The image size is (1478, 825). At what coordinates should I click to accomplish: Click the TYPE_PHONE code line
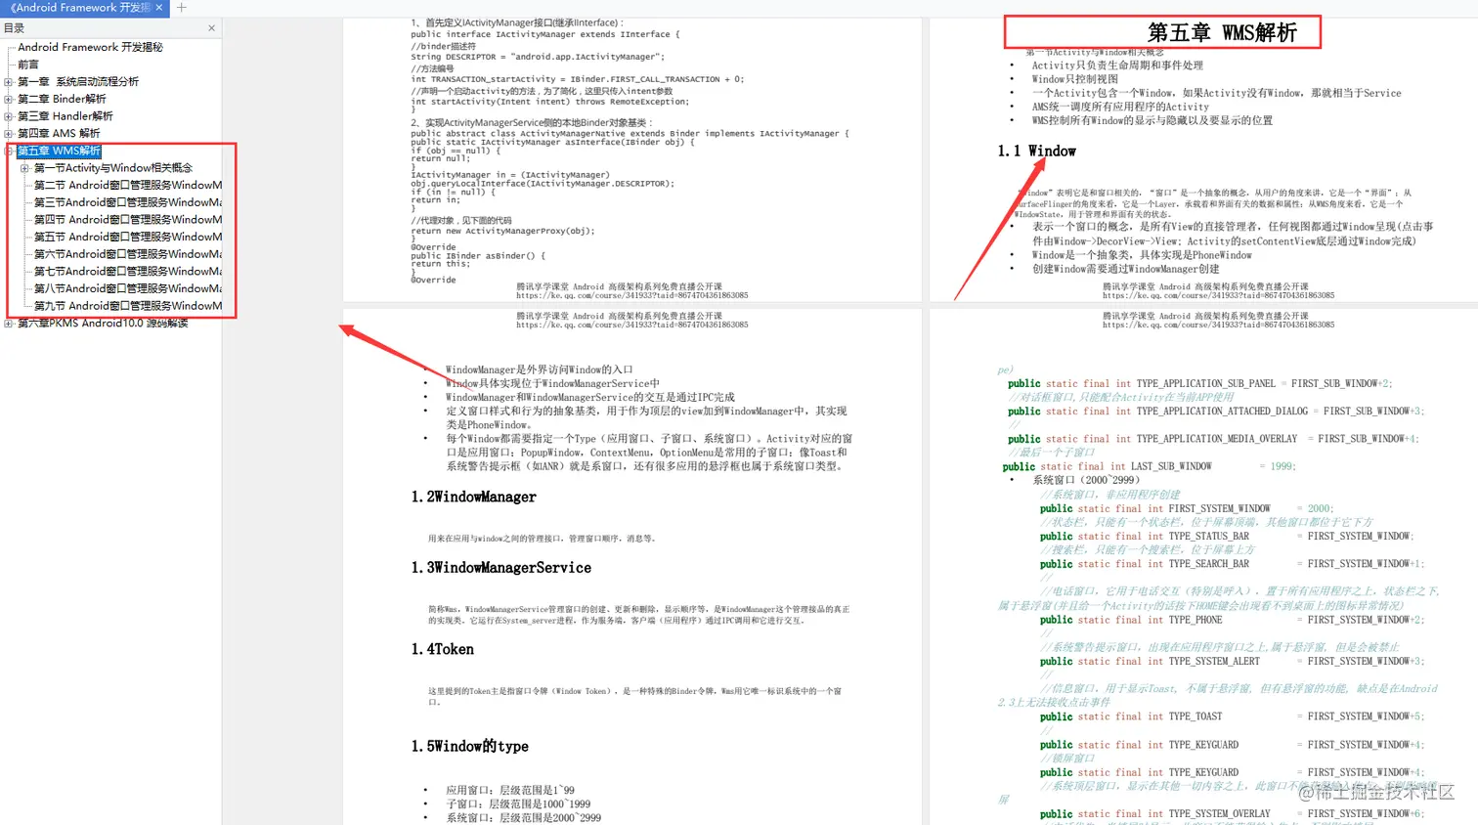click(x=1232, y=620)
